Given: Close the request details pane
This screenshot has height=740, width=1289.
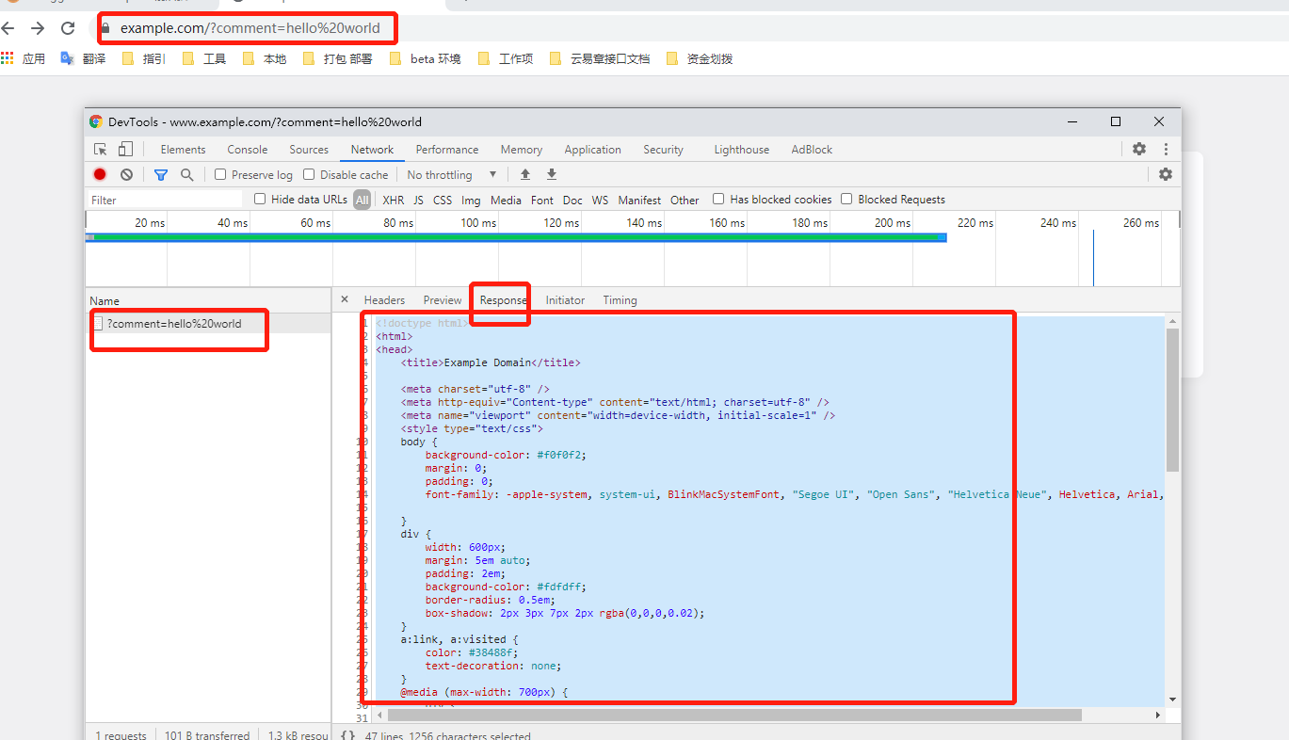Looking at the screenshot, I should 345,299.
